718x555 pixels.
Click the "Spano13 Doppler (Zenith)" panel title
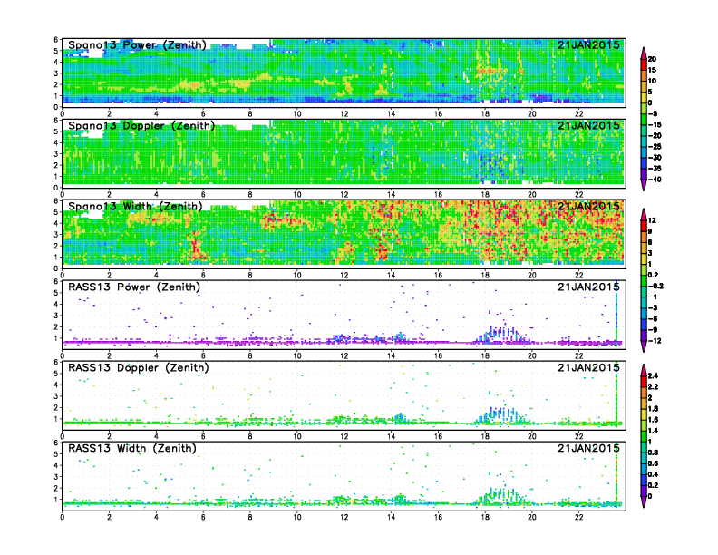point(141,126)
